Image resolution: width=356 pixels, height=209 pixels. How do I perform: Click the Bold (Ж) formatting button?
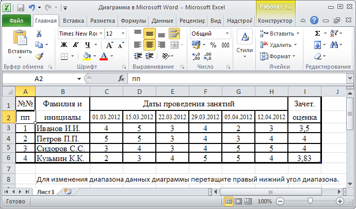click(63, 44)
